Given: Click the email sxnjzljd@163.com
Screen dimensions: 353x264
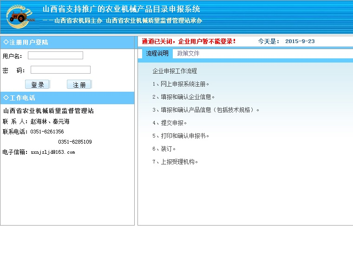Looking at the screenshot, I should [53, 152].
